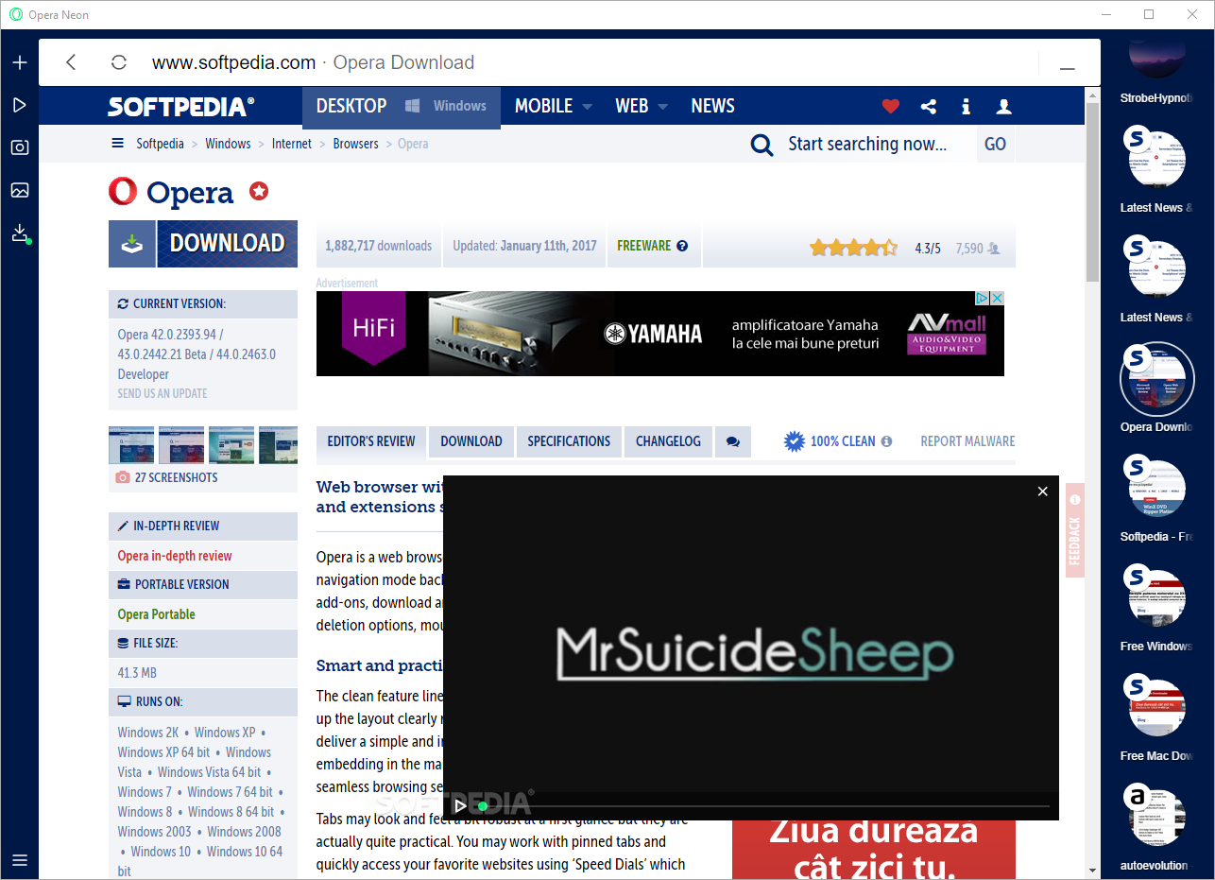Play the MrSuicideSheep video
Image resolution: width=1215 pixels, height=880 pixels.
(460, 806)
